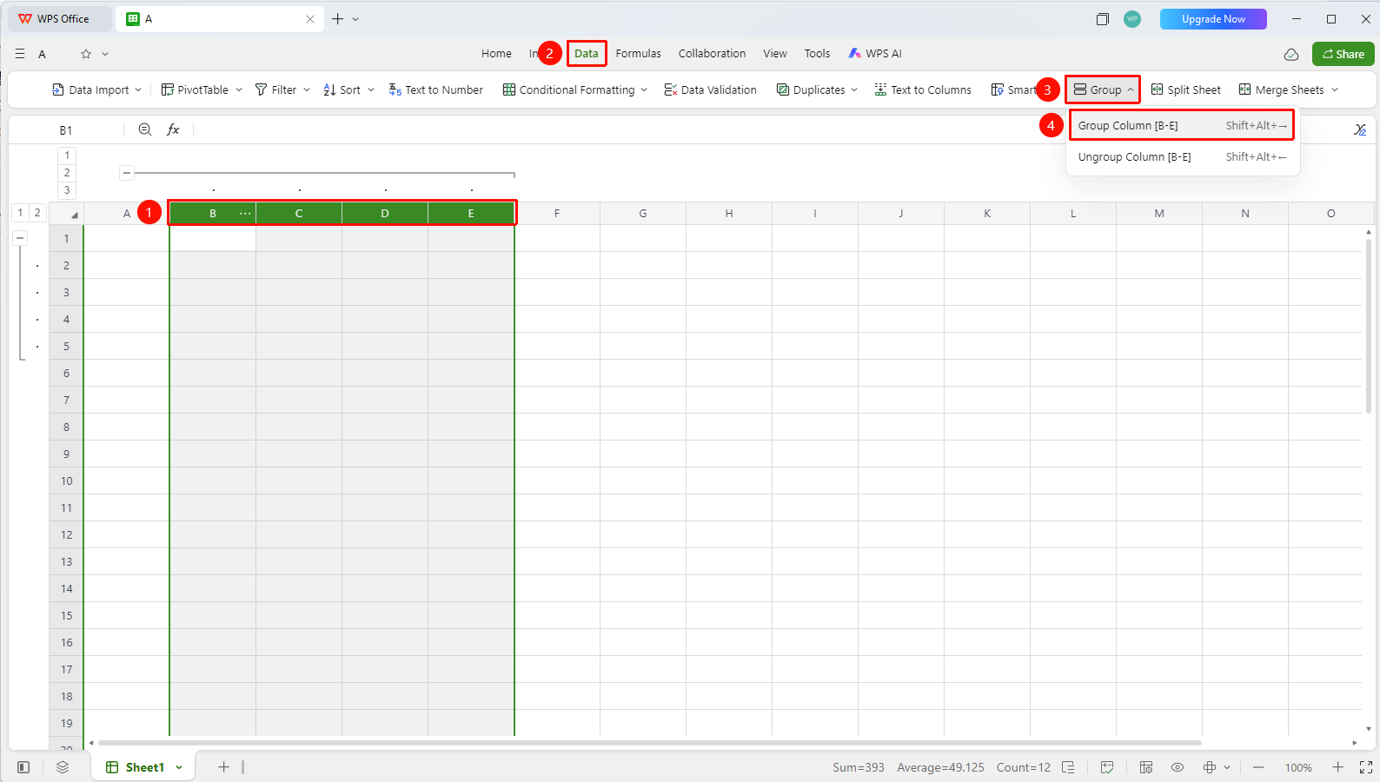
Task: Expand the Sort dropdown arrow
Action: (371, 89)
